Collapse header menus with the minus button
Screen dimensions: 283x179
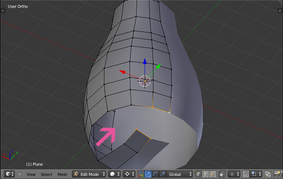[20, 174]
